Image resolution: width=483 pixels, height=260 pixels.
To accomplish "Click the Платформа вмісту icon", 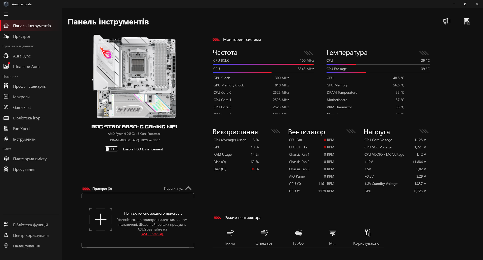I will 6,159.
